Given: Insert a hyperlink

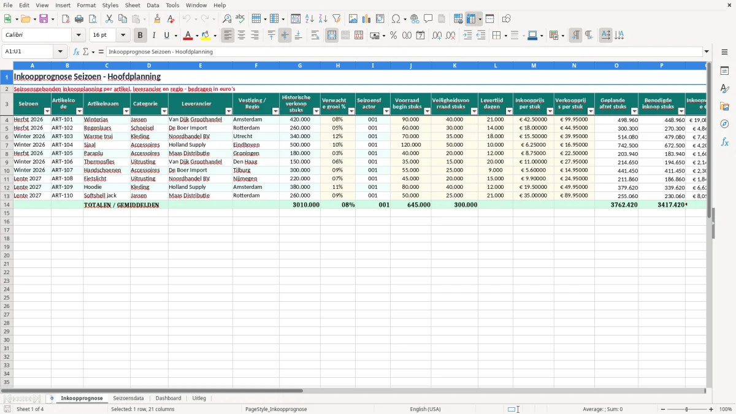Looking at the screenshot, I should tap(415, 19).
